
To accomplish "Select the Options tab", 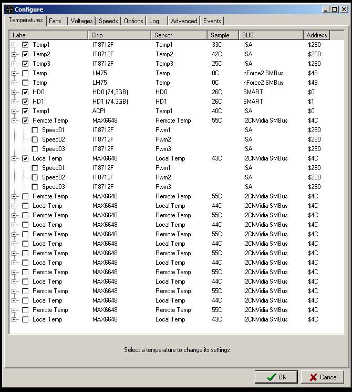I will (x=133, y=21).
